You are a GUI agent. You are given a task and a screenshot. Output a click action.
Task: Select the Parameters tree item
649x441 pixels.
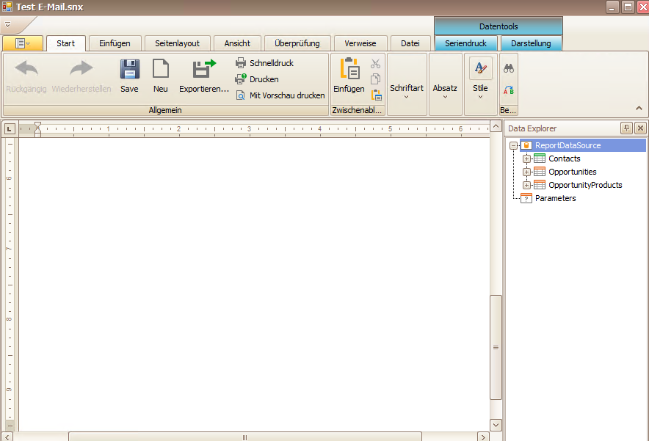(555, 198)
